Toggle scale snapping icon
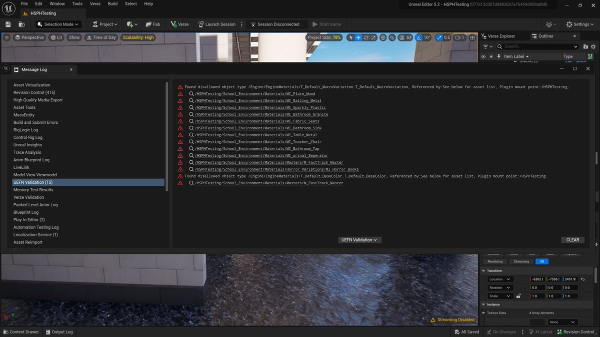 pos(439,37)
